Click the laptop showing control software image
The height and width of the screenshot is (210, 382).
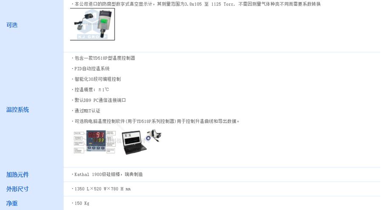[x=134, y=142]
